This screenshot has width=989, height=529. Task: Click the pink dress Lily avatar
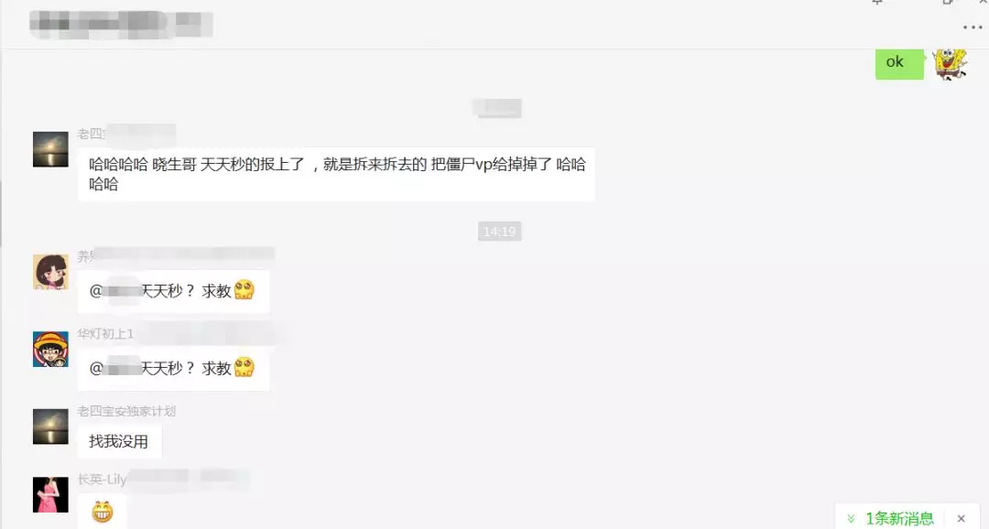tap(50, 494)
